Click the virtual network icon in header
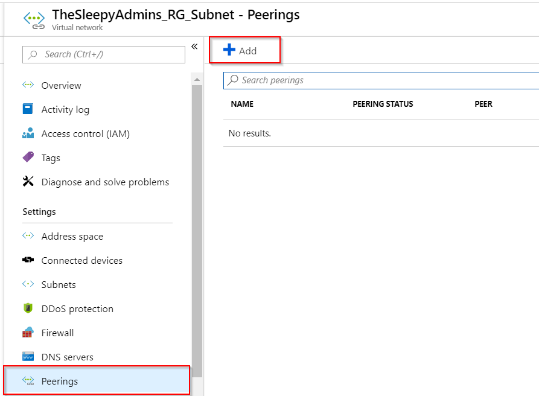 34,19
